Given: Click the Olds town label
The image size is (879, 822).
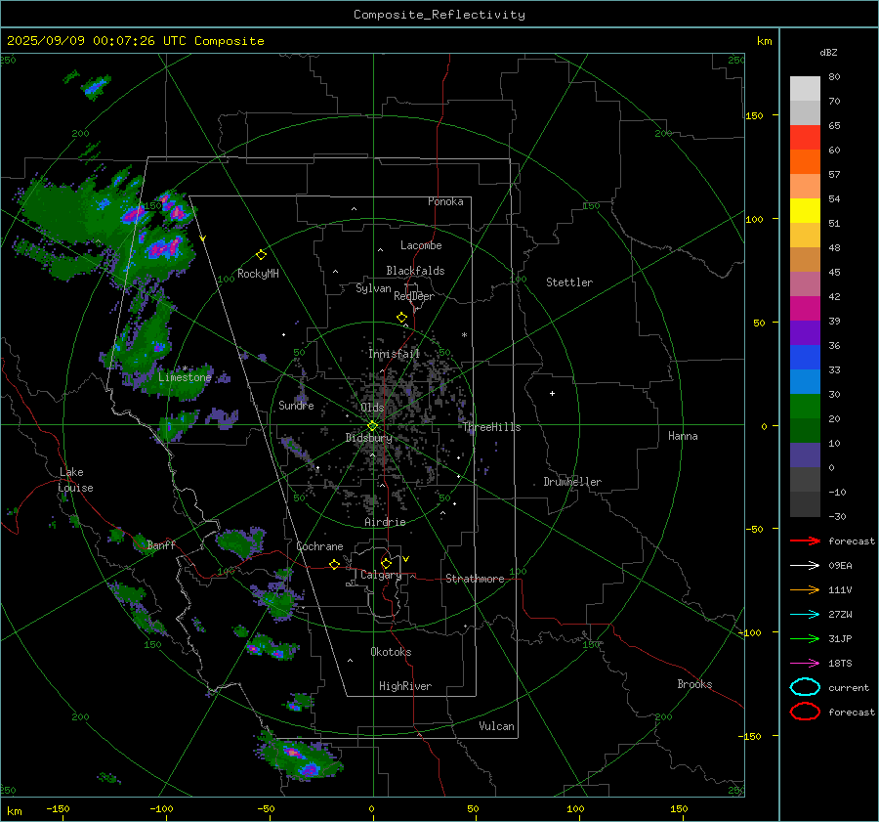Looking at the screenshot, I should pyautogui.click(x=372, y=408).
